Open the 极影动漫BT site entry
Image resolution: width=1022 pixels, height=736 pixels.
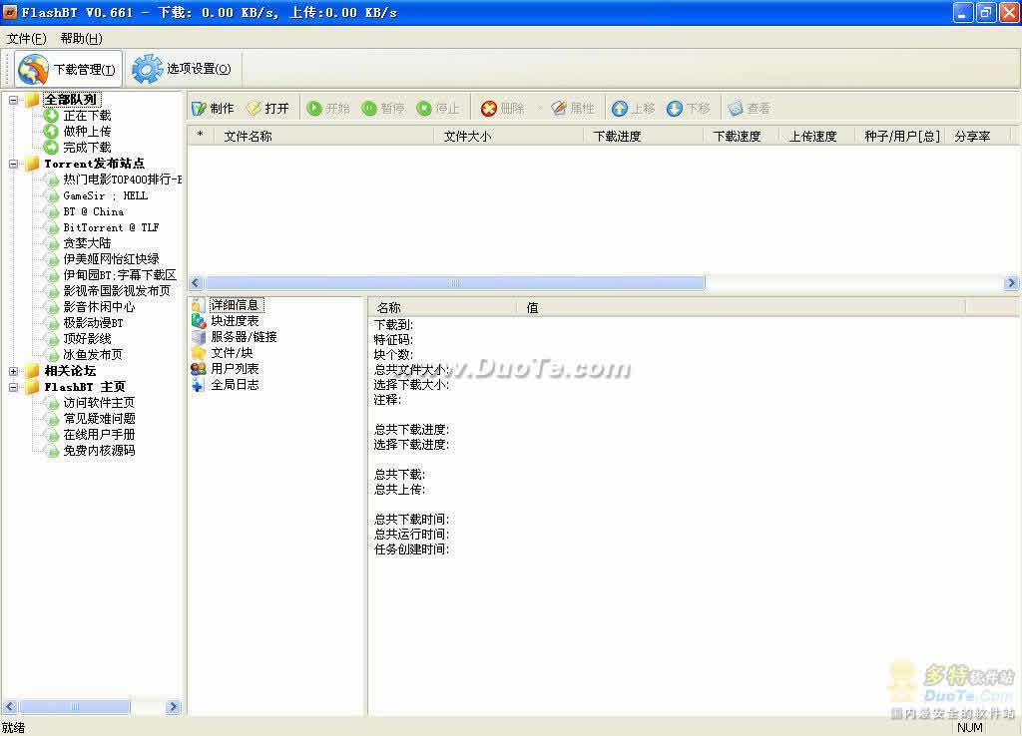(93, 322)
